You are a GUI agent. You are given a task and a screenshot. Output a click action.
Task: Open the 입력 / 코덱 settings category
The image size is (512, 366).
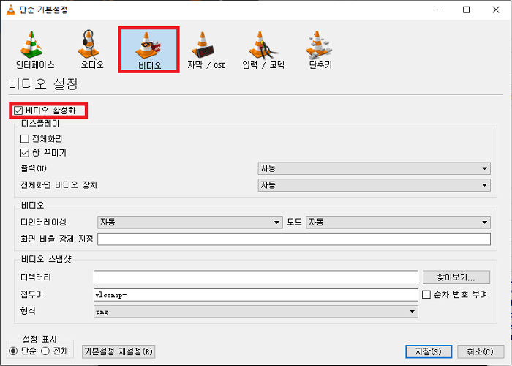click(263, 50)
